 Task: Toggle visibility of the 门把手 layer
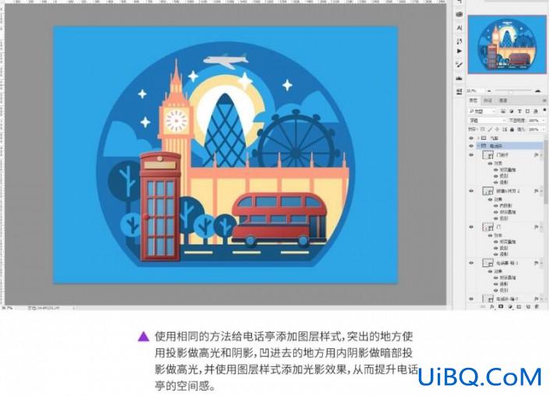[471, 155]
